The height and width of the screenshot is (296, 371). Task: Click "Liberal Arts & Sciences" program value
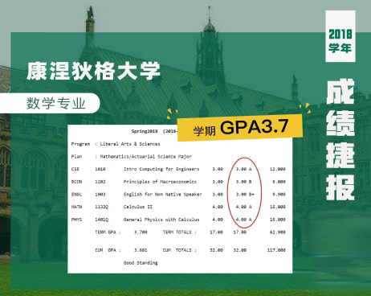(x=130, y=144)
